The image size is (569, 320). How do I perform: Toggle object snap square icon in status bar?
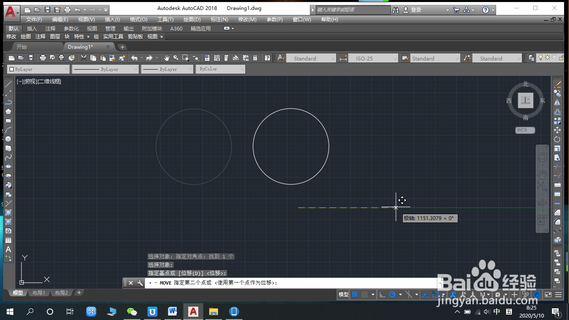[x=436, y=294]
